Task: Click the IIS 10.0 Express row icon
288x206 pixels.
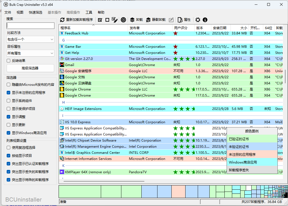Action: pyautogui.click(x=62, y=122)
